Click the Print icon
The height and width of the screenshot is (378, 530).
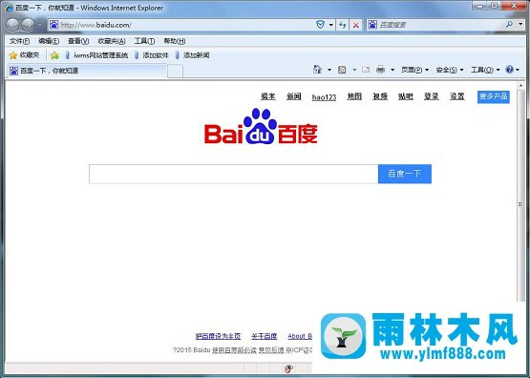point(381,70)
